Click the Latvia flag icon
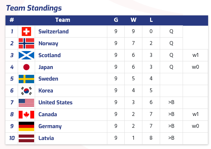Viewport: 211px width, 149px height. (x=26, y=138)
